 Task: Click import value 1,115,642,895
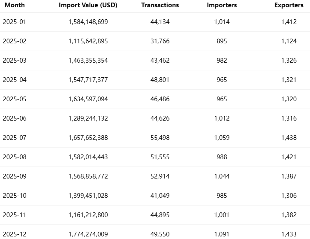88,41
